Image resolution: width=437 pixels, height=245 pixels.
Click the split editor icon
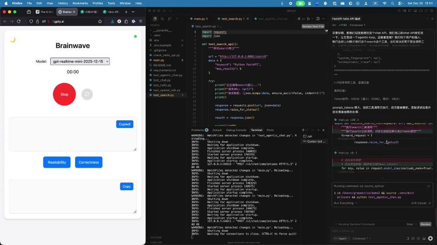(x=318, y=19)
